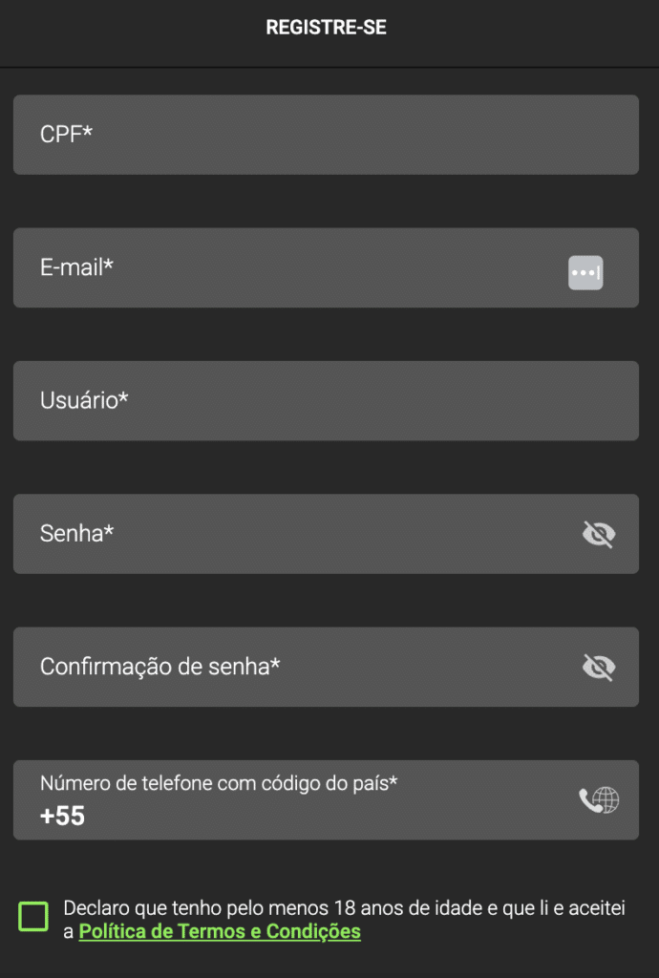The width and height of the screenshot is (659, 978).
Task: Click the autofill suggestion icon in E-mail field
Action: coord(585,272)
